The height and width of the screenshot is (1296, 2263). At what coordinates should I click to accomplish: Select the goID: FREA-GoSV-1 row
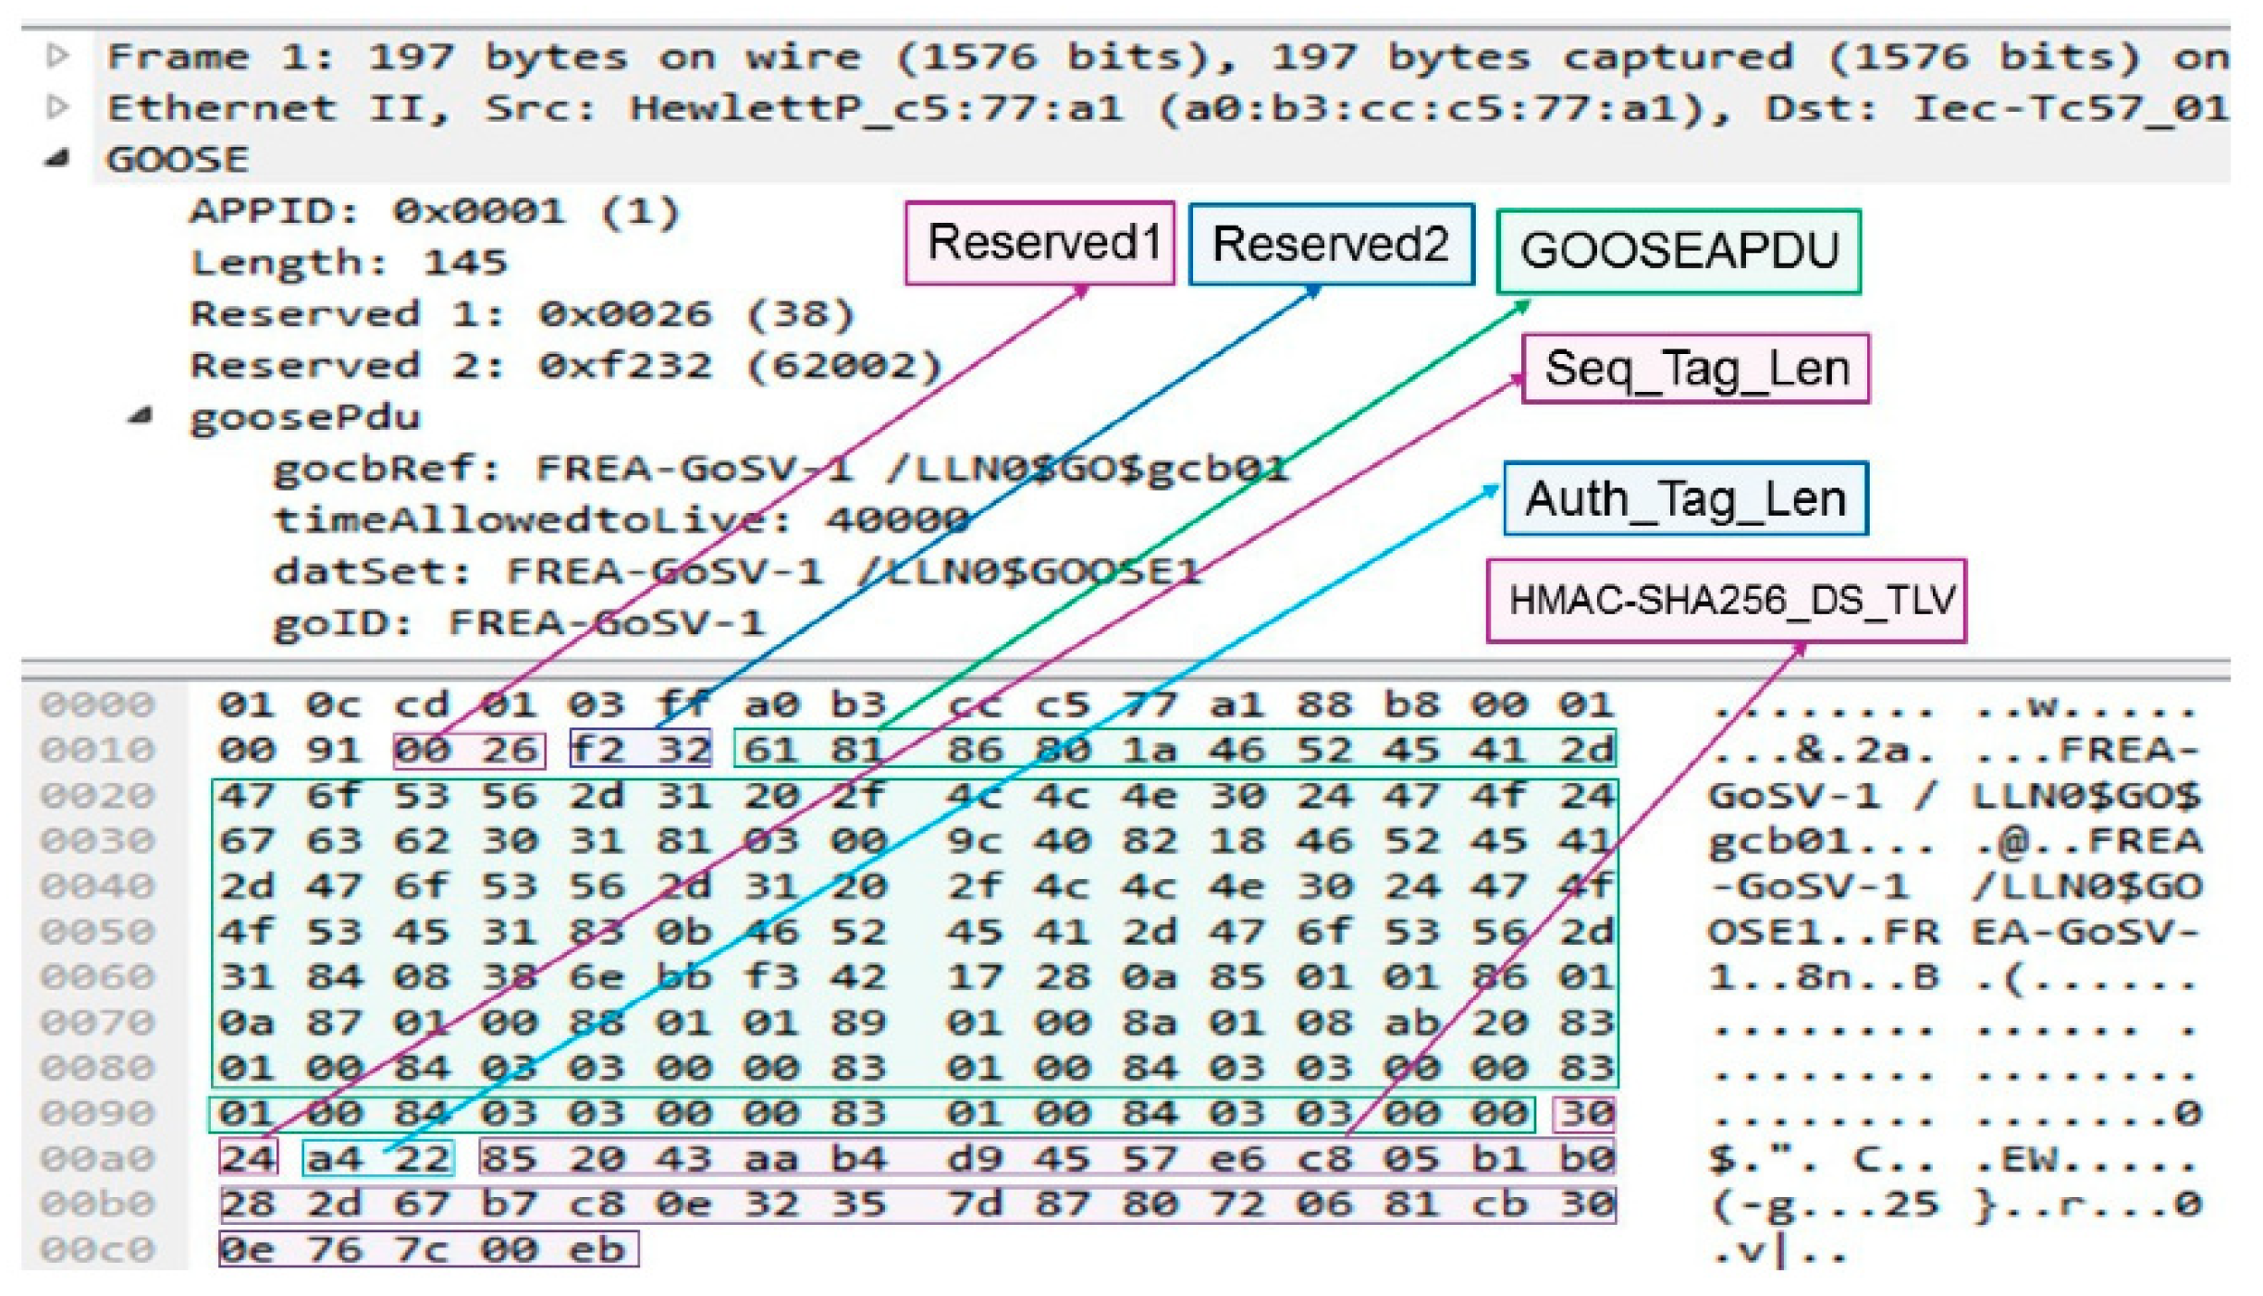tap(518, 622)
